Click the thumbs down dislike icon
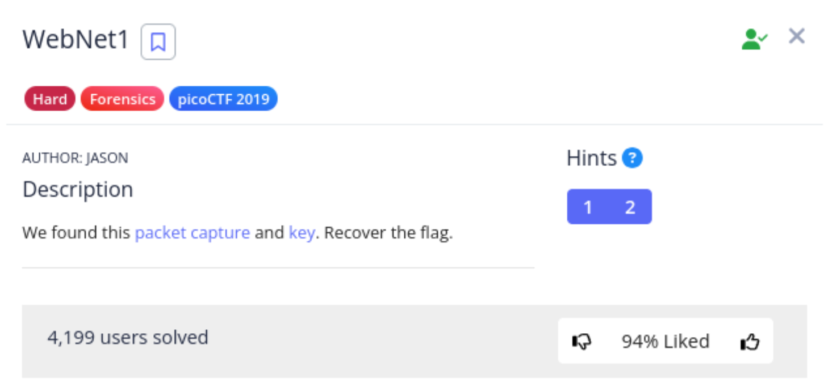828x386 pixels. (x=582, y=341)
